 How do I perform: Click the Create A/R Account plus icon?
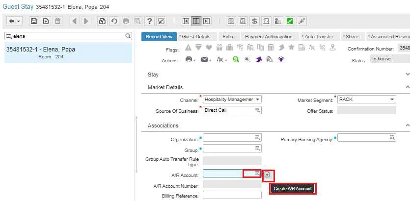(267, 175)
